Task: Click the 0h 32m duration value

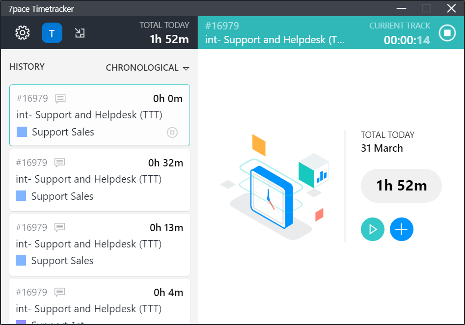Action: [165, 163]
